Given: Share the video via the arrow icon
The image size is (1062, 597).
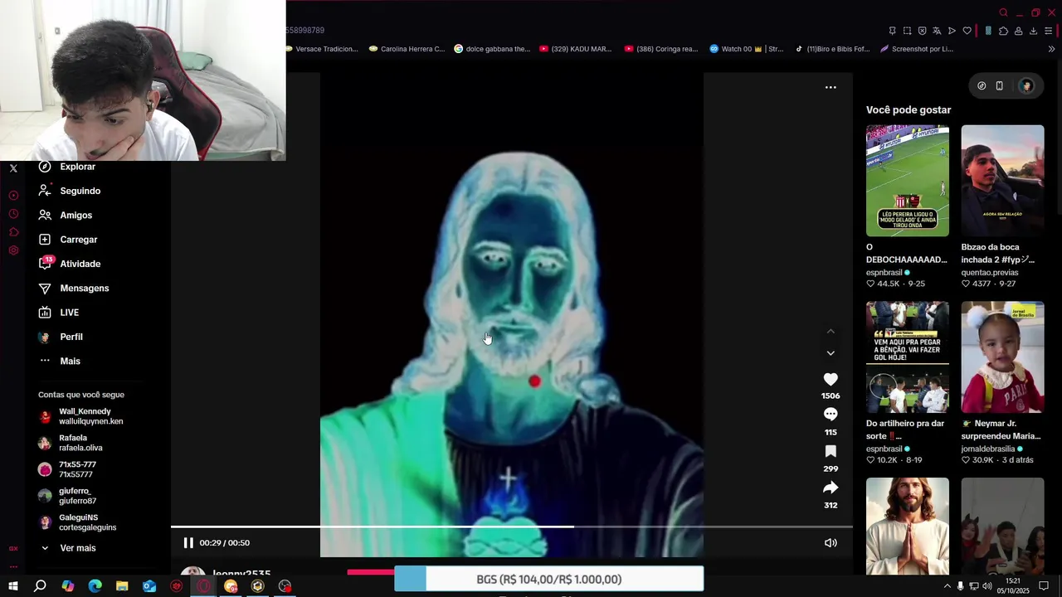Looking at the screenshot, I should tap(831, 488).
